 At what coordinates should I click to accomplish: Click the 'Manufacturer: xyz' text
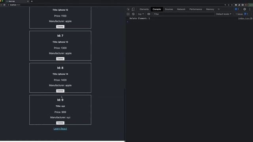click(60, 118)
